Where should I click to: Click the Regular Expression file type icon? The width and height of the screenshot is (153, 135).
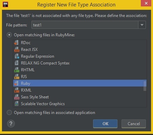pos(17,56)
